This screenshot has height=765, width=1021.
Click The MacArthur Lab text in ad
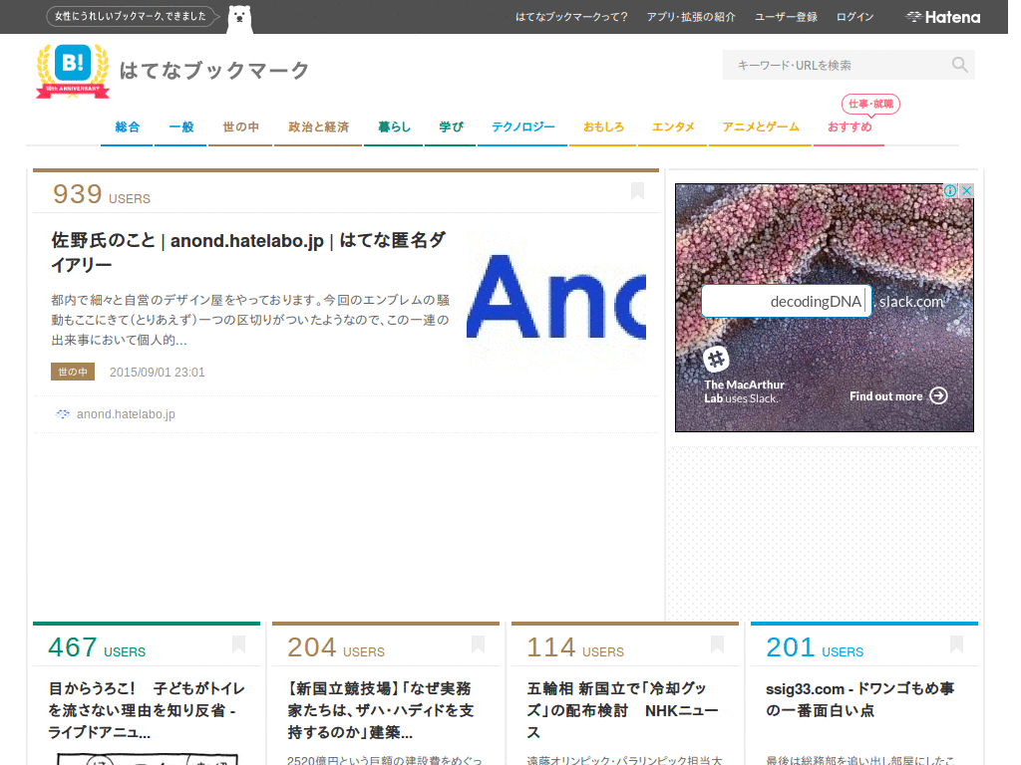coord(744,390)
